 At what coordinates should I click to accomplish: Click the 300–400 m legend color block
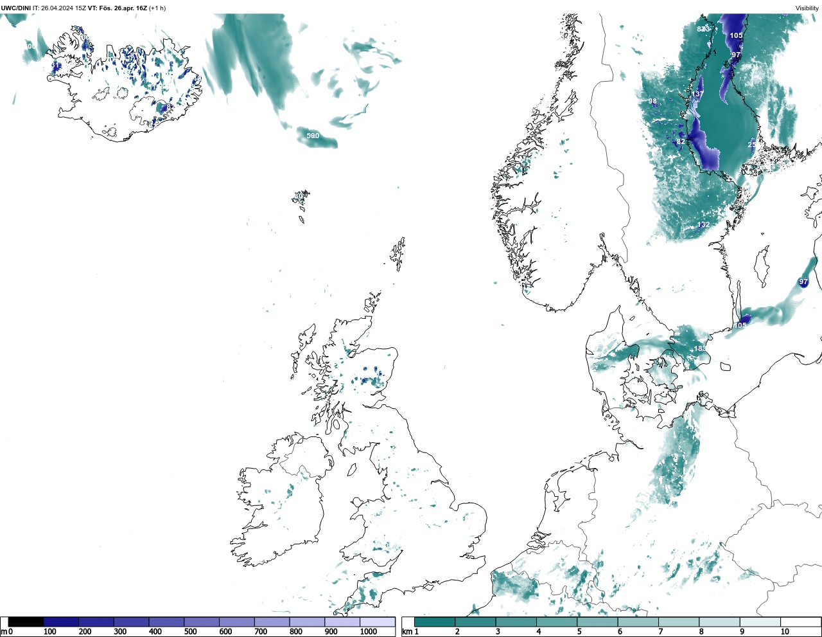pos(131,622)
